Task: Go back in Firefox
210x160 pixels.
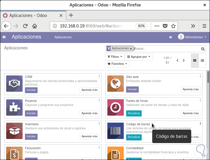Action: tap(6, 26)
